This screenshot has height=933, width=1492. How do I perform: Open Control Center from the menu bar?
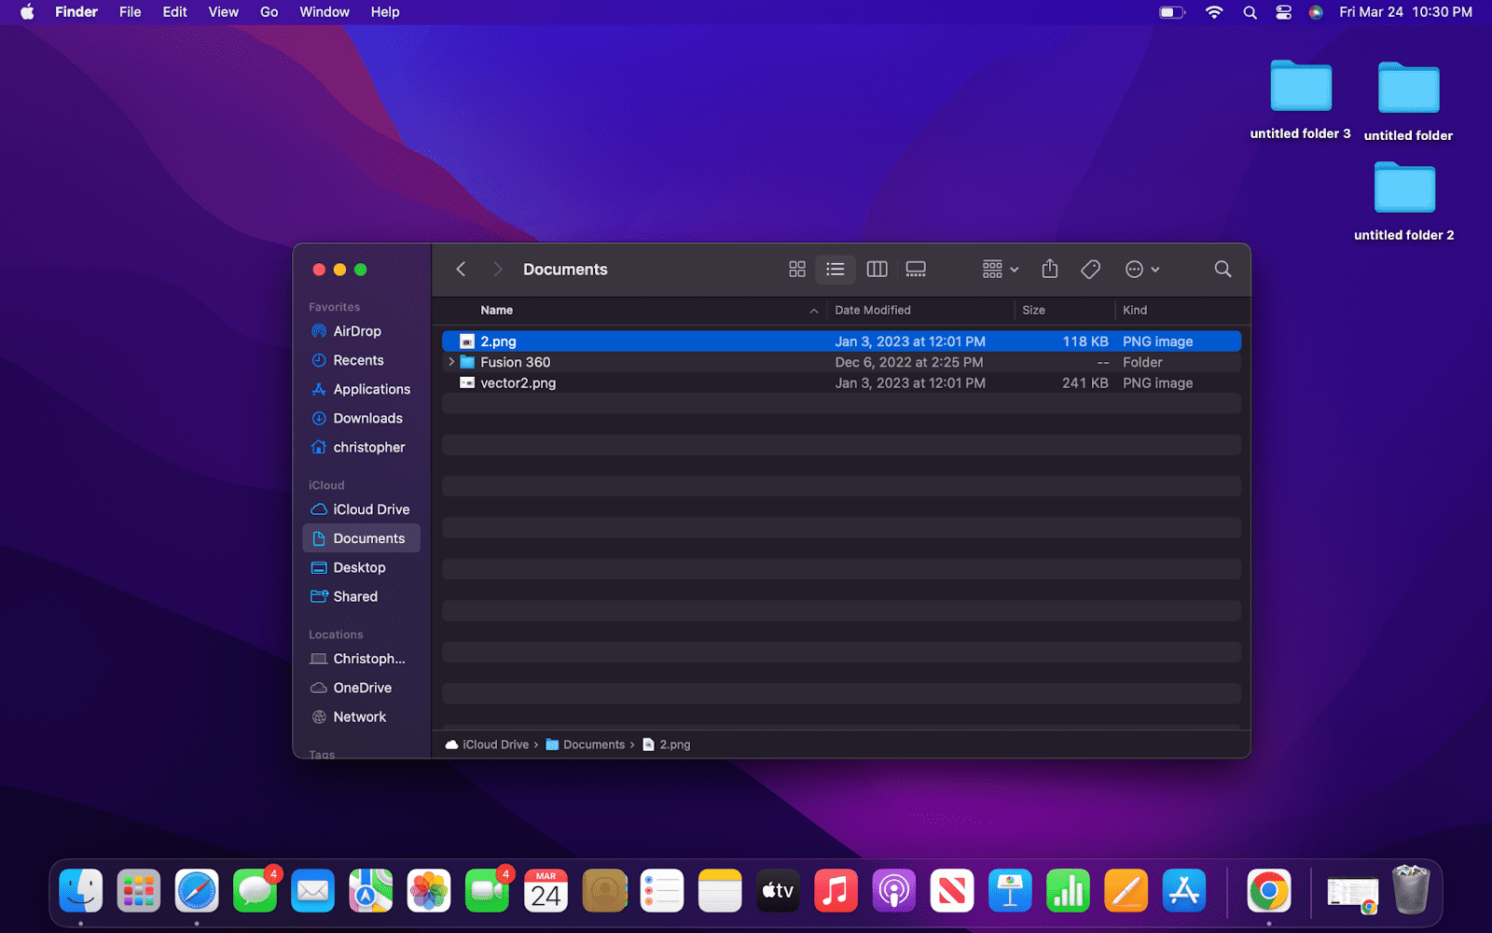coord(1284,12)
